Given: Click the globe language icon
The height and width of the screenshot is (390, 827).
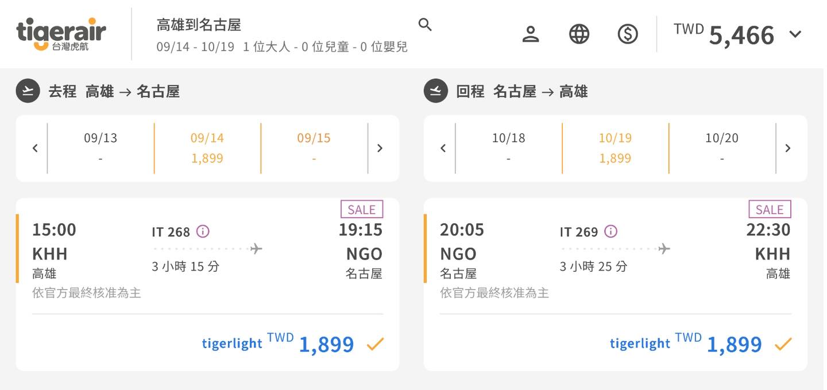Looking at the screenshot, I should tap(579, 34).
